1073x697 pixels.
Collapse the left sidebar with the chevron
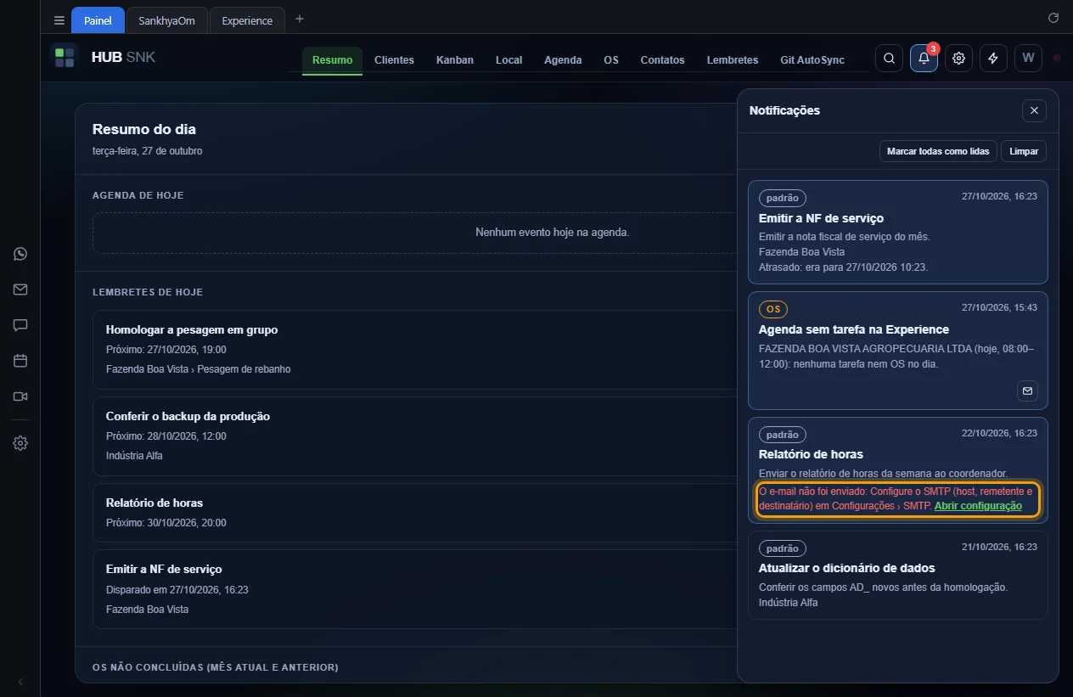coord(20,682)
